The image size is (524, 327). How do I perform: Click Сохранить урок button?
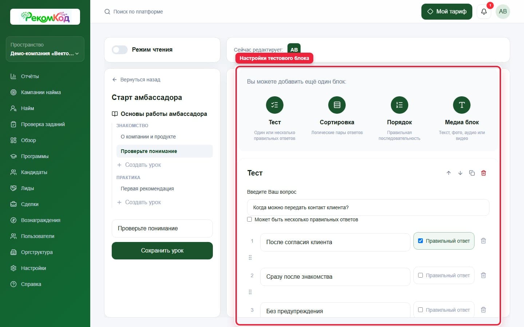162,251
